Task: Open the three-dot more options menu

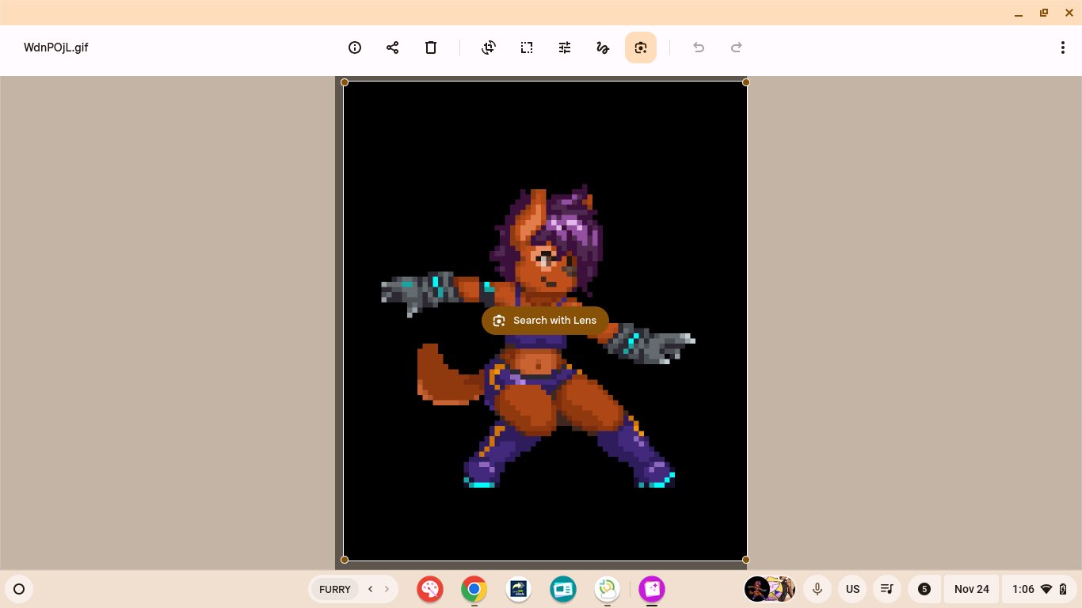Action: (1063, 47)
